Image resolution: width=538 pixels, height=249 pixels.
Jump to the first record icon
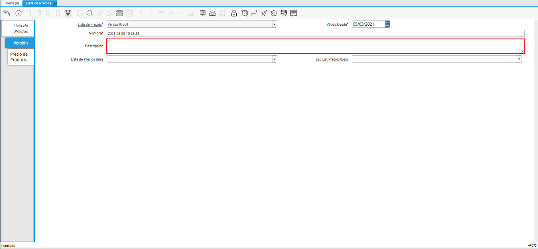point(161,13)
